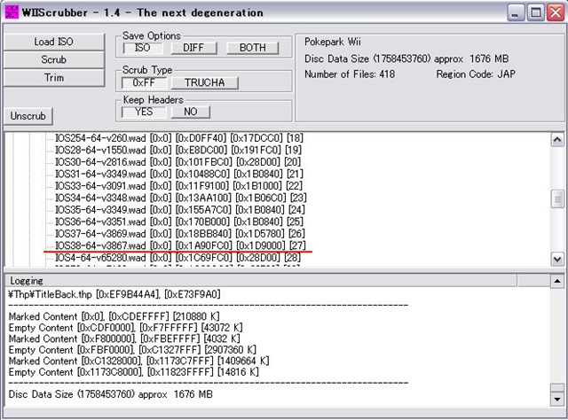Close the WiiScrubber window
Image resolution: width=568 pixels, height=420 pixels.
pyautogui.click(x=556, y=13)
